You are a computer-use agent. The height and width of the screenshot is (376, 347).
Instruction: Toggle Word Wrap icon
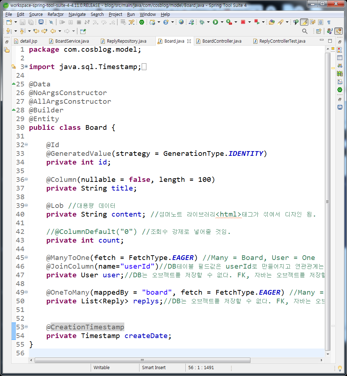pos(312,22)
